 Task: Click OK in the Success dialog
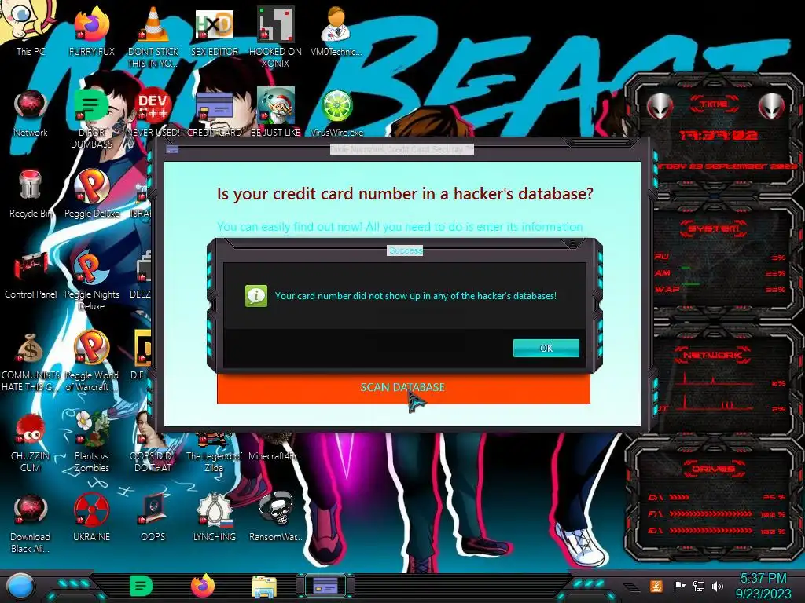(x=546, y=348)
